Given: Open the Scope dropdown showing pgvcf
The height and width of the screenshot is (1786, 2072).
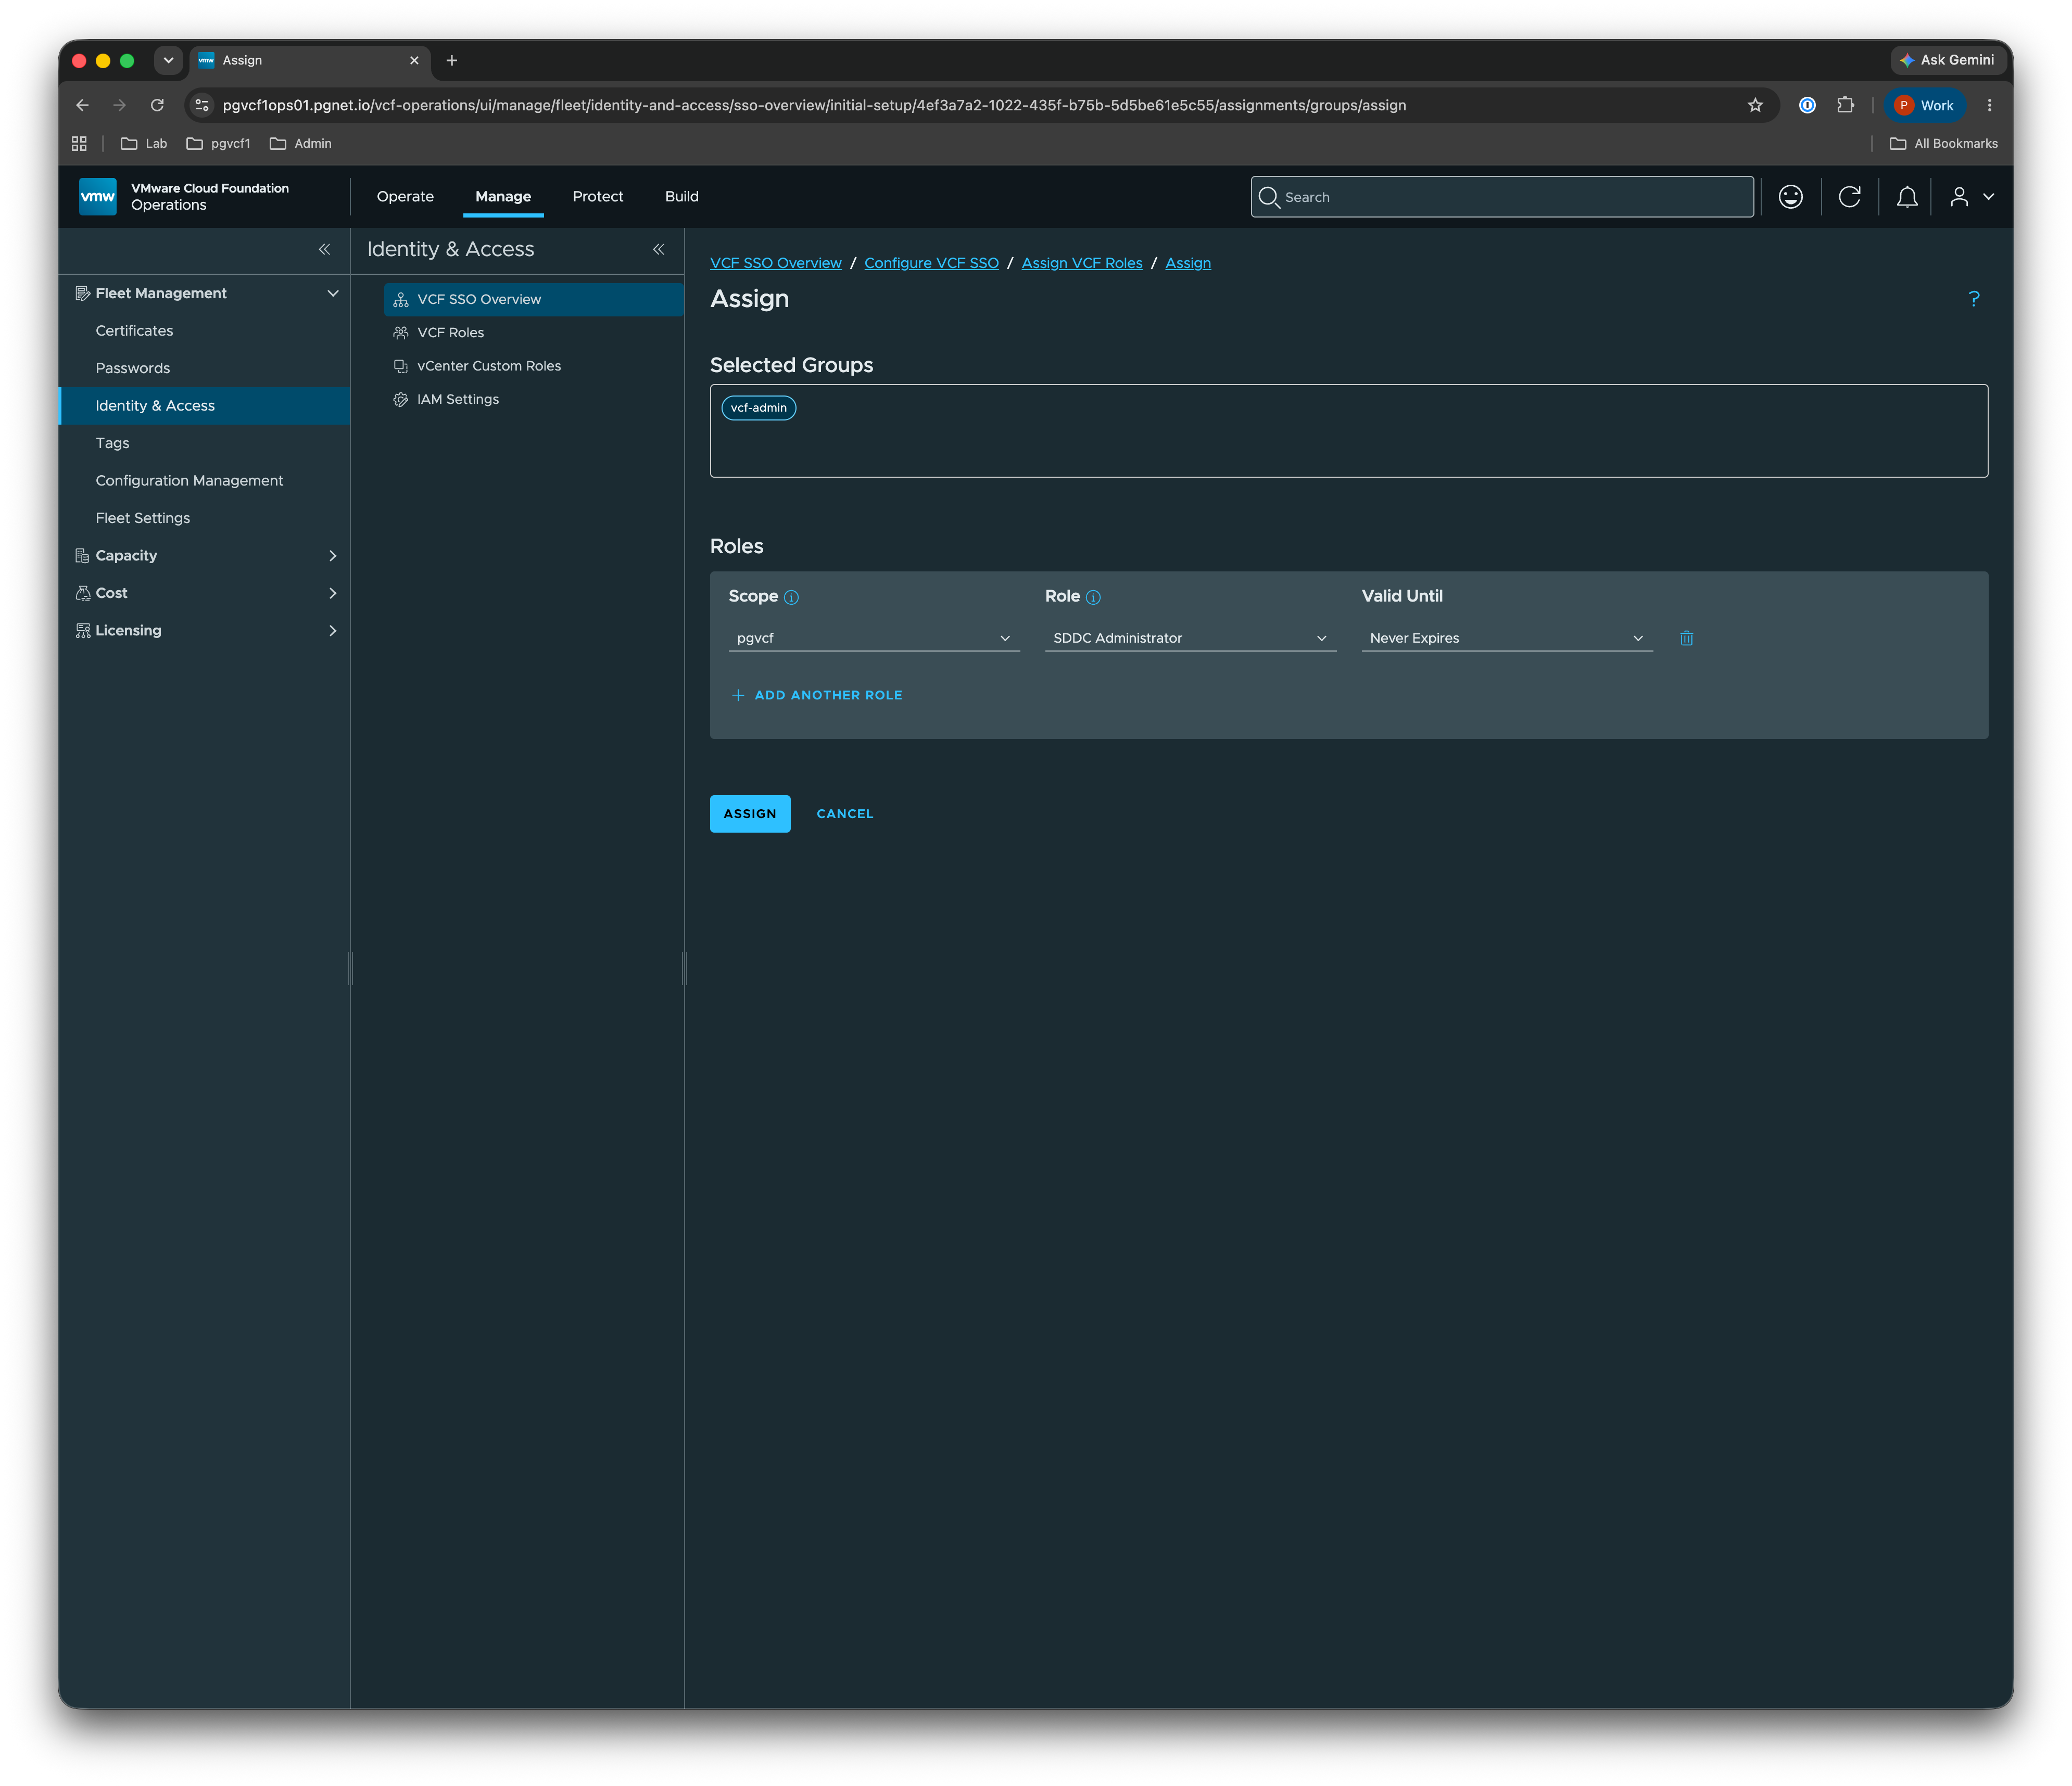Looking at the screenshot, I should [873, 637].
